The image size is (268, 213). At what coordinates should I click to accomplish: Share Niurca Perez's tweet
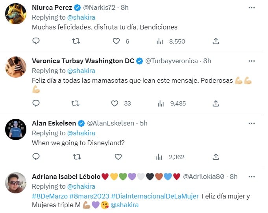tap(216, 41)
